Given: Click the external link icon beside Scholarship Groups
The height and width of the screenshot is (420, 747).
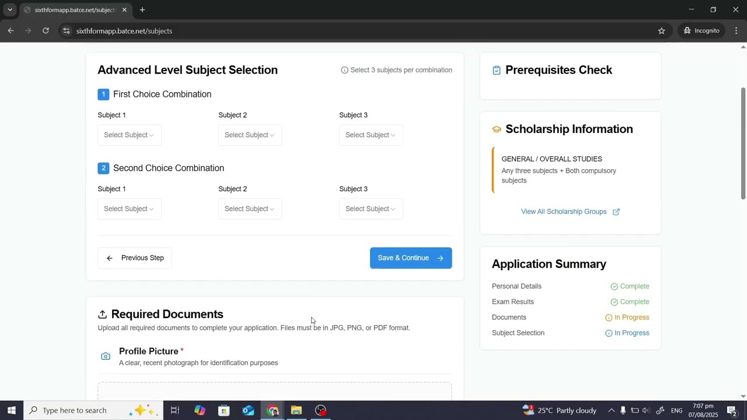Looking at the screenshot, I should click(616, 212).
